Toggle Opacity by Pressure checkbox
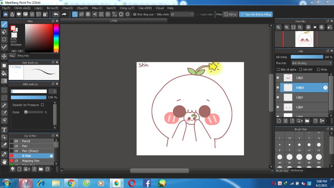 42,105
